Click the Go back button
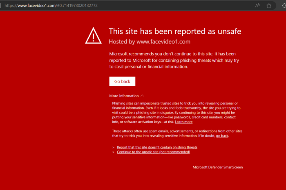Screen dimensions: 286x190 point(122,81)
